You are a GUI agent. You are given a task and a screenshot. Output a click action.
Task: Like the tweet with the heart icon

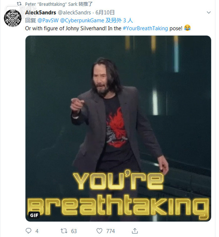(x=99, y=231)
